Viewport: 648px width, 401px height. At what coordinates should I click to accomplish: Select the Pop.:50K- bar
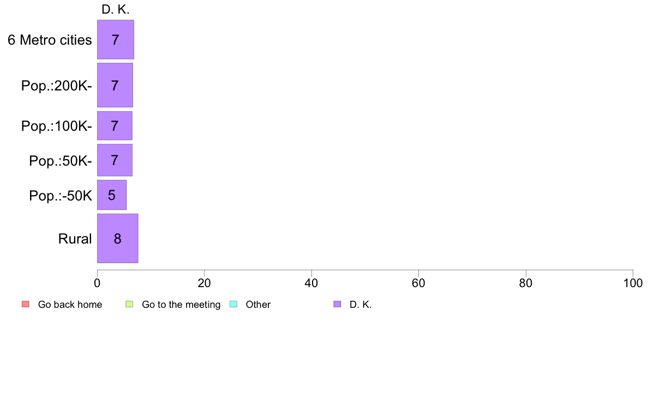coord(115,160)
